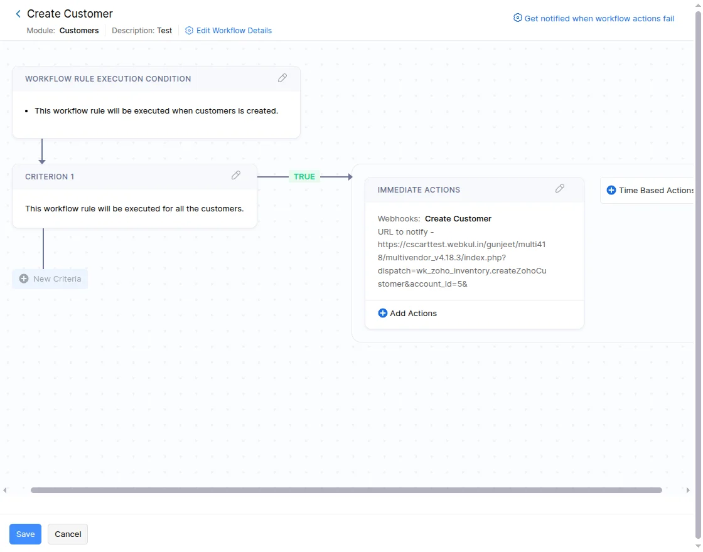Click the New Criteria button label

click(x=57, y=279)
